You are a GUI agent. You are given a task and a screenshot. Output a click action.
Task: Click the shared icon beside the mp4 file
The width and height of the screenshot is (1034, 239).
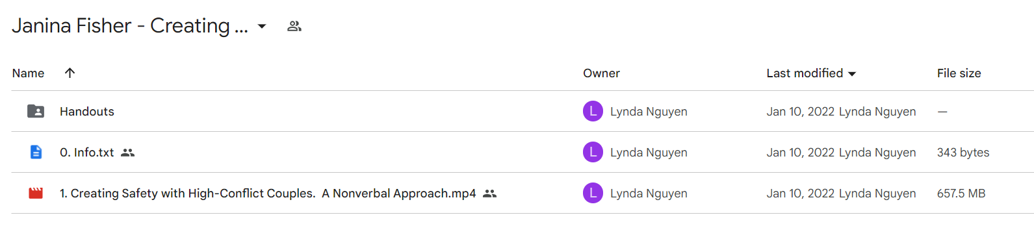point(490,194)
